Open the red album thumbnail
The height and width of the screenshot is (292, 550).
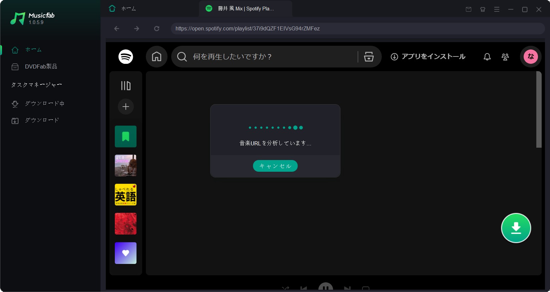(x=126, y=224)
